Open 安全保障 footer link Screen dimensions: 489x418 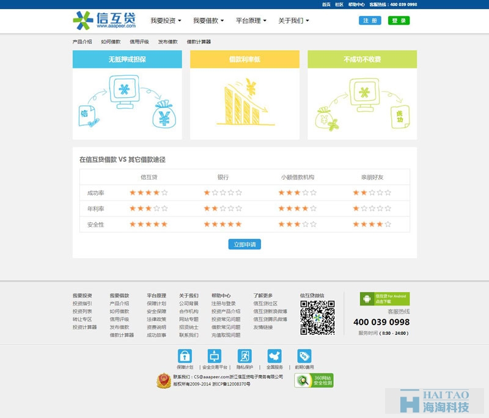pyautogui.click(x=156, y=312)
